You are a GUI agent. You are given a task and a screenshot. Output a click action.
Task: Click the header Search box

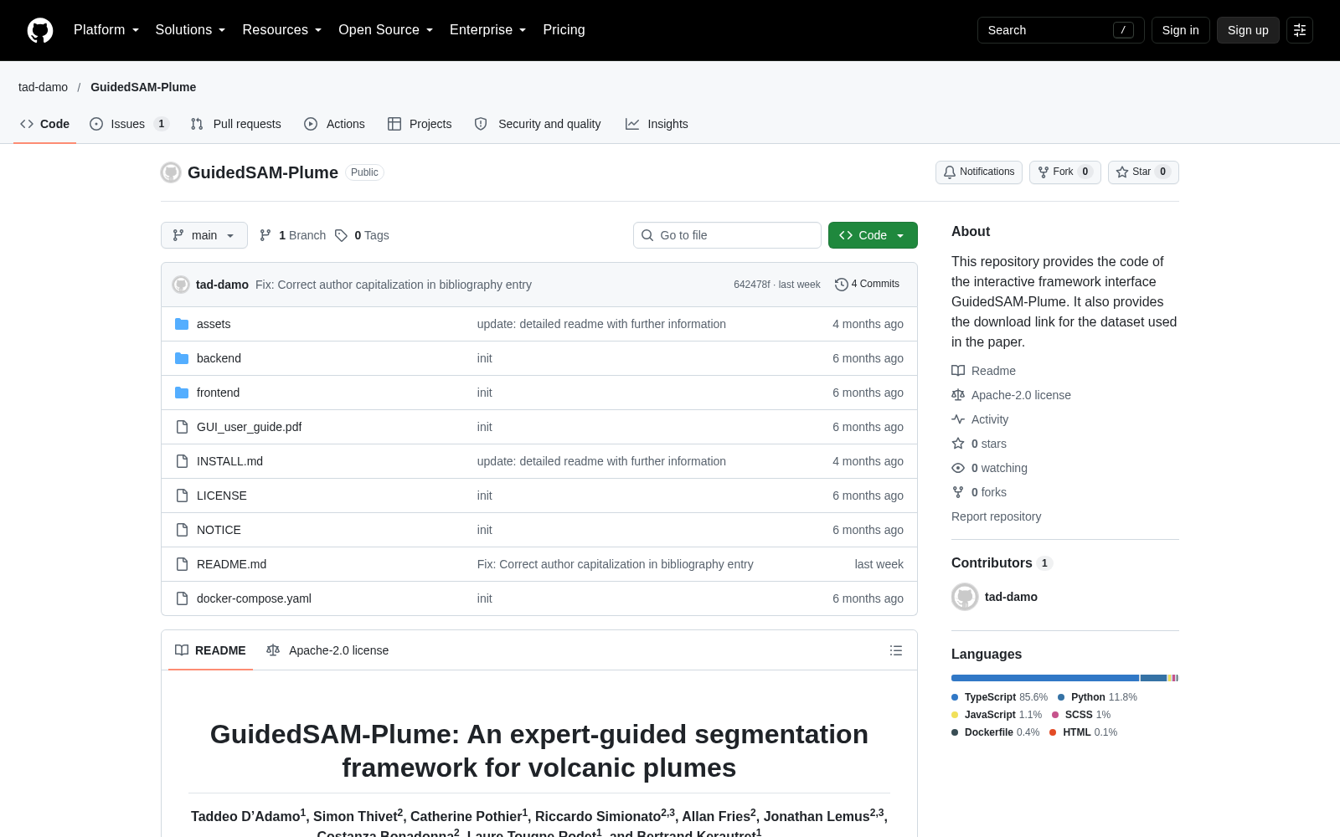(x=1060, y=30)
